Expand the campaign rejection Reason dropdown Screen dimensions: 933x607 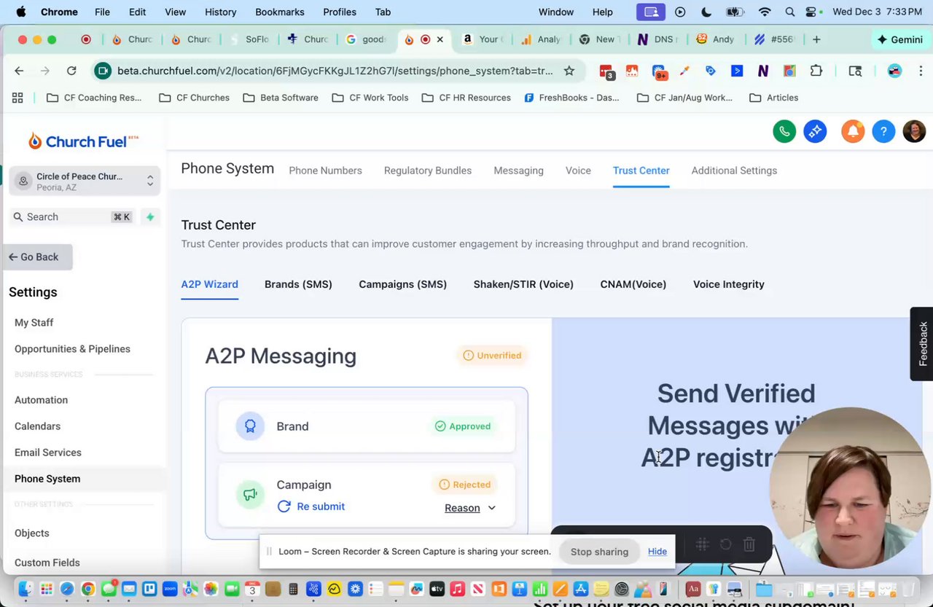click(470, 508)
